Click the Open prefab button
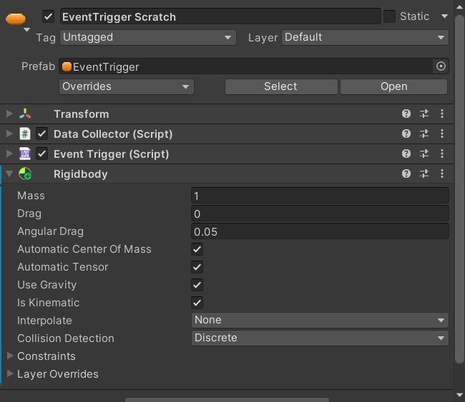This screenshot has height=402, width=465. click(x=393, y=86)
